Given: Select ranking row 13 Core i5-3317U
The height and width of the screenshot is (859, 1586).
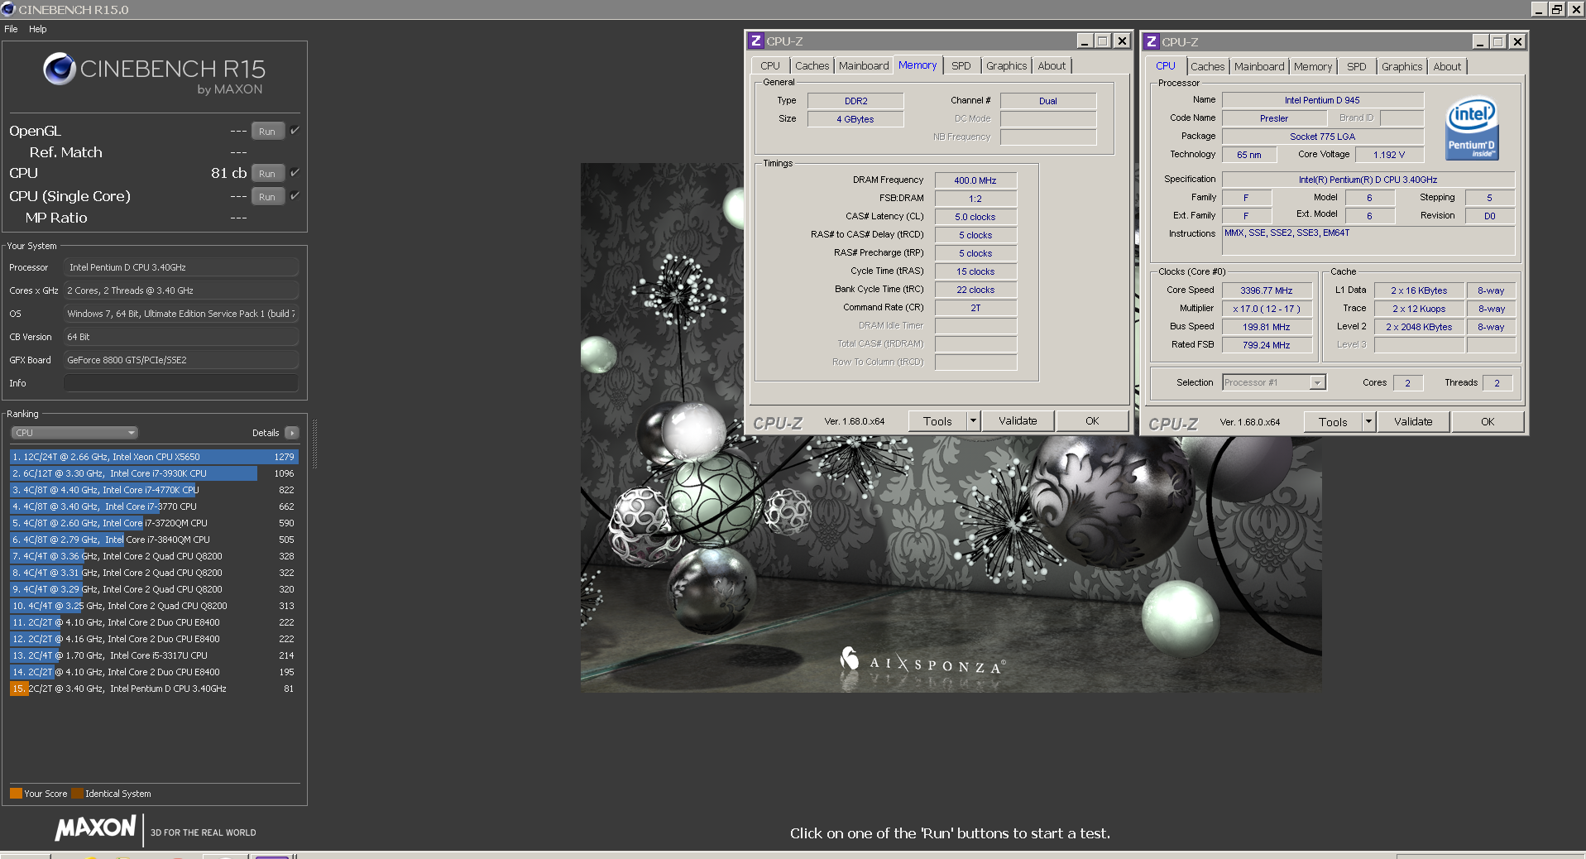Looking at the screenshot, I should pos(154,655).
